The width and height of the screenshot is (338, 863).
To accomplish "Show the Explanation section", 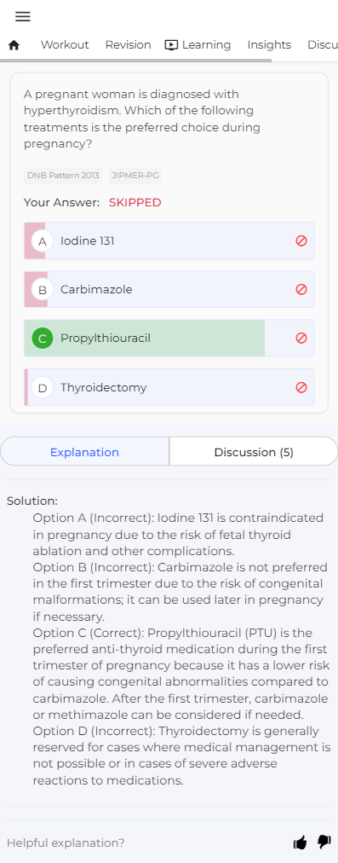I will pos(84,452).
